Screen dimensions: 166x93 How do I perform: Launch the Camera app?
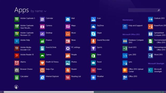click(46, 27)
